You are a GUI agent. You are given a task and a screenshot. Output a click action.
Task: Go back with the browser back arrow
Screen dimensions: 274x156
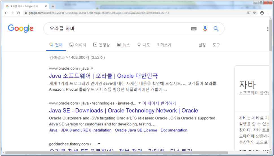(6, 13)
